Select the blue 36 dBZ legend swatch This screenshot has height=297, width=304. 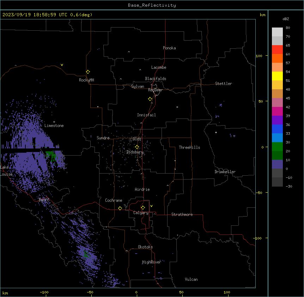coord(277,129)
